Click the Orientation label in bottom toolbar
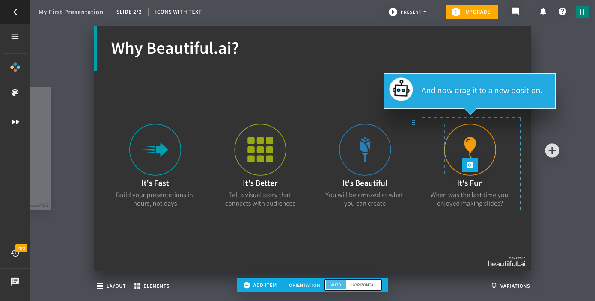 click(x=304, y=285)
